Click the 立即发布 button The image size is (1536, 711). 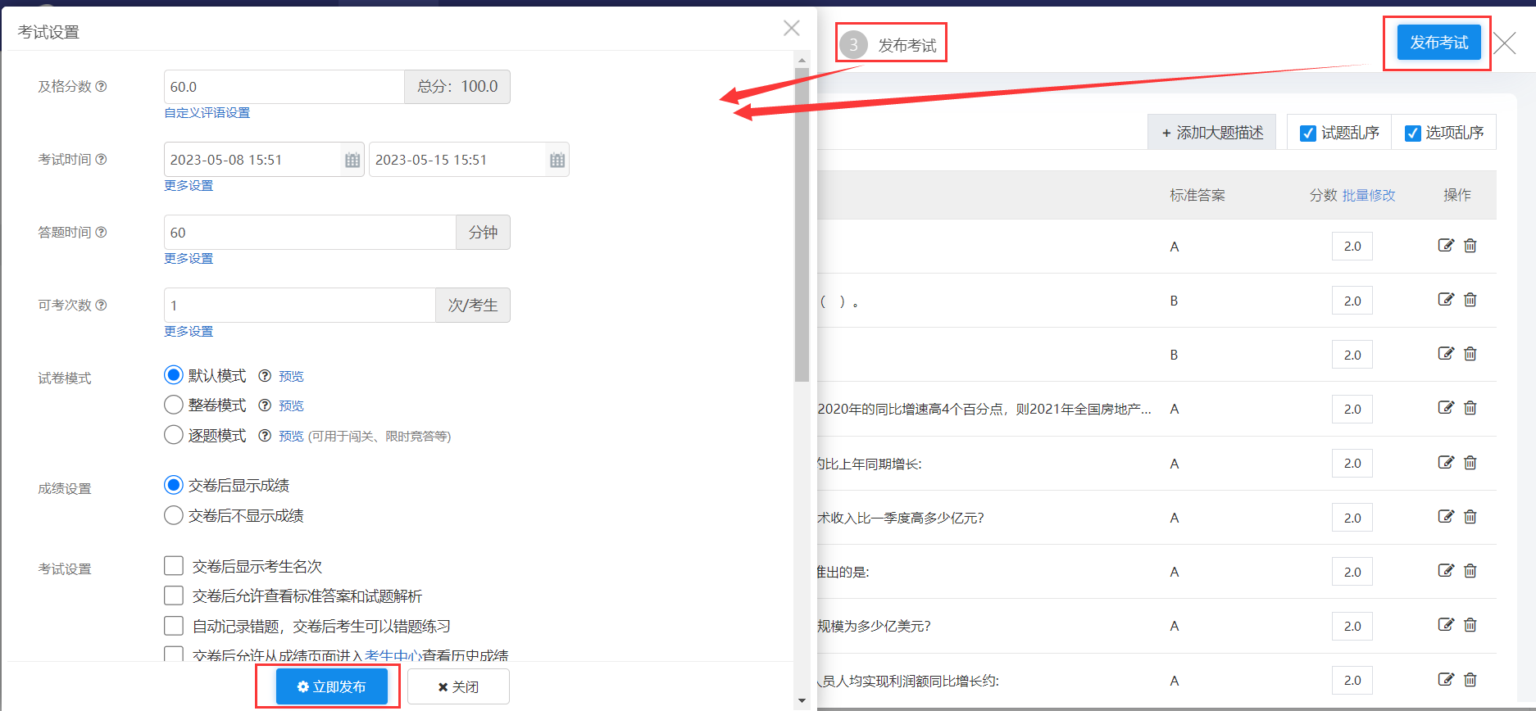[331, 686]
